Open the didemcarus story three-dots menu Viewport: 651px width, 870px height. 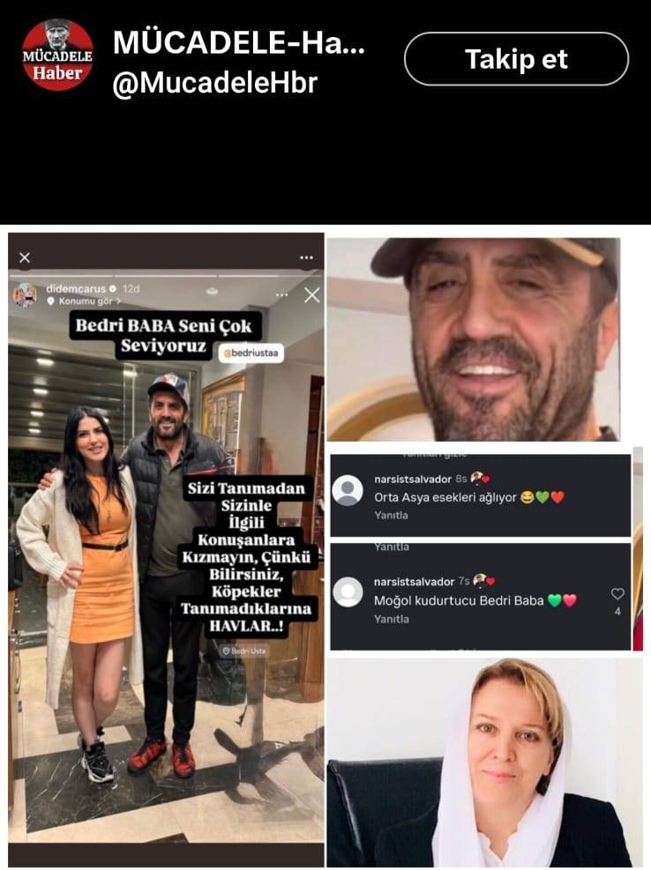pos(281,294)
